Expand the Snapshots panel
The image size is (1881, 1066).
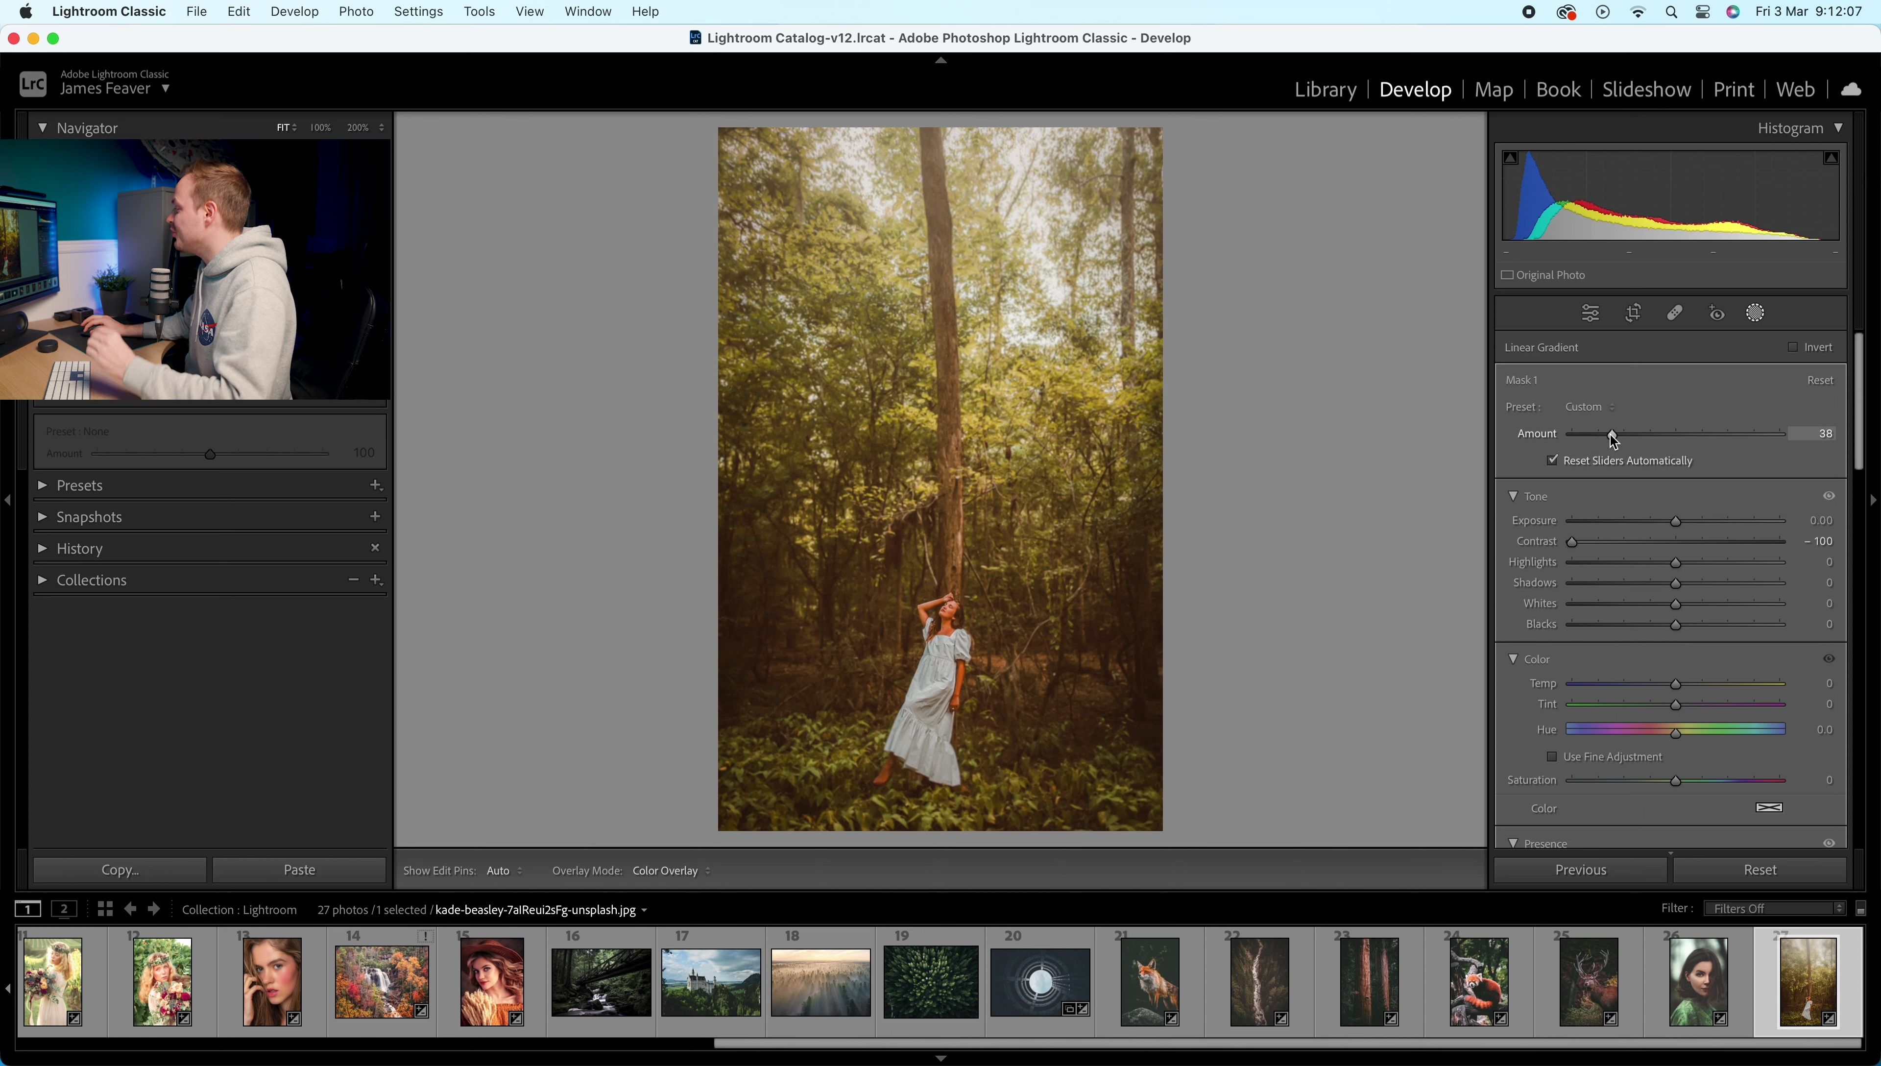(x=43, y=516)
